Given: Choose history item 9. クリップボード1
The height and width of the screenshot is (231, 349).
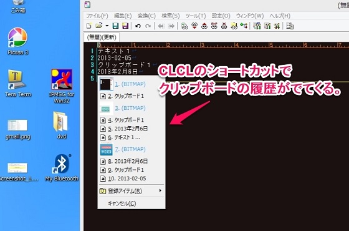Looking at the screenshot, I should click(131, 170).
